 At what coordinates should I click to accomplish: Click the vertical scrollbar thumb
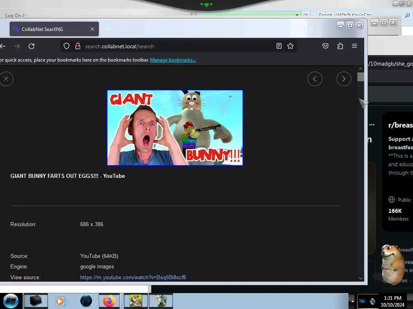361,77
